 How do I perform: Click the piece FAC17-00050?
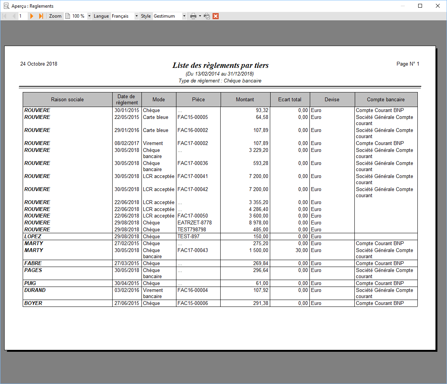[193, 216]
